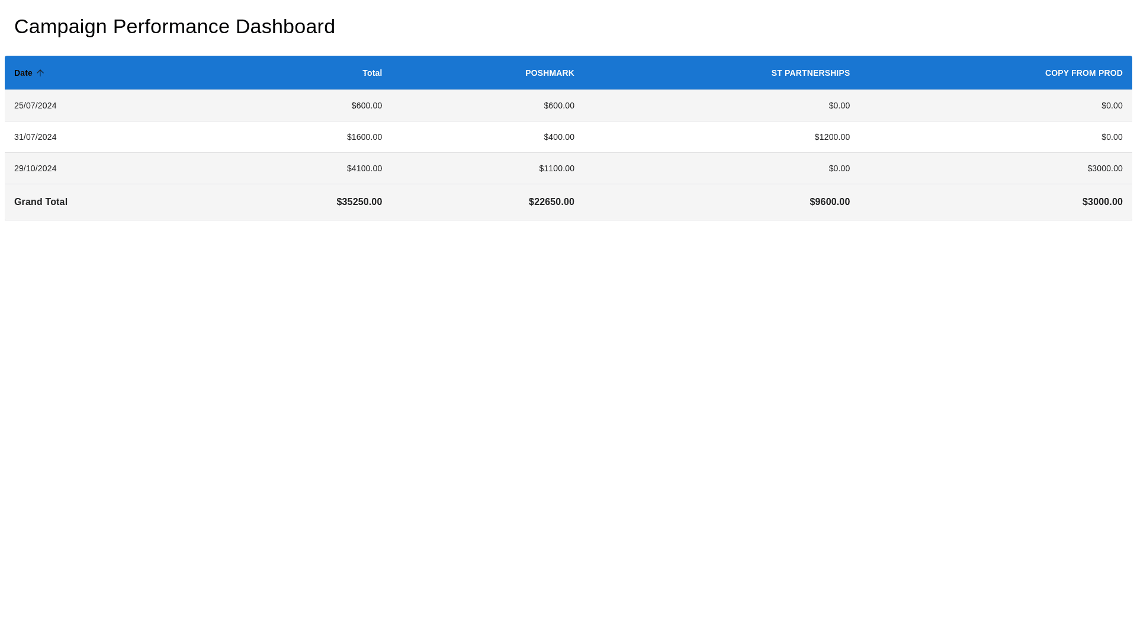The height and width of the screenshot is (640, 1137).
Task: Click the $1100.00 Poshmark cell
Action: click(556, 168)
